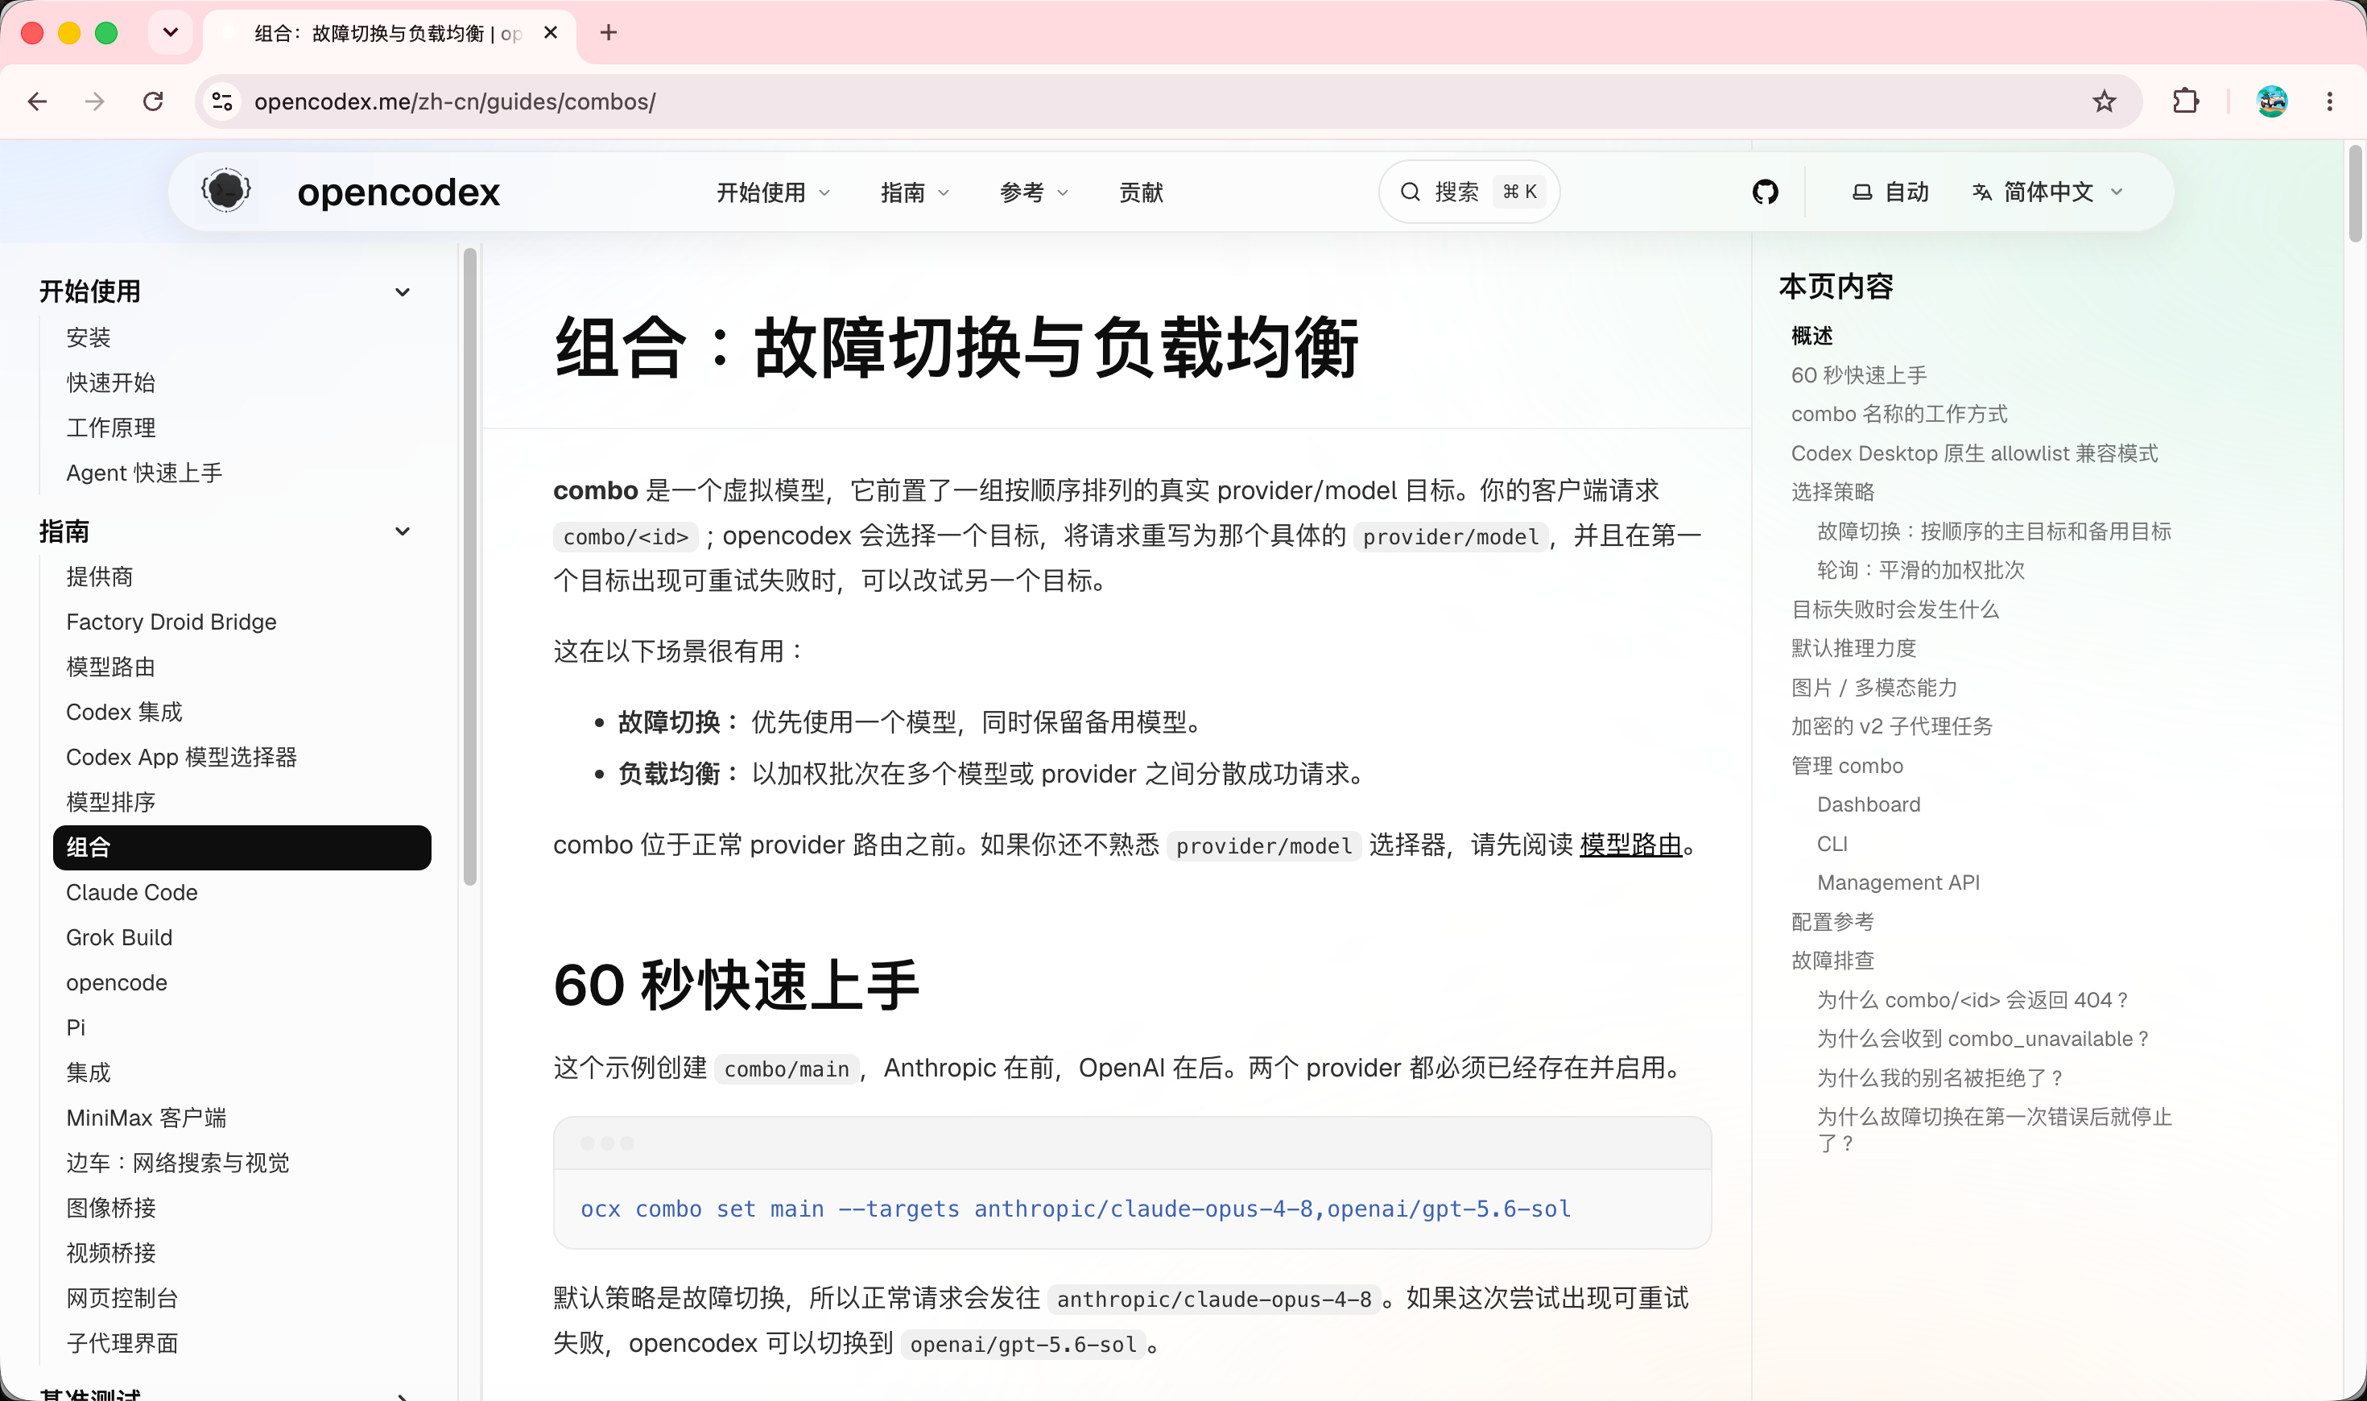The width and height of the screenshot is (2367, 1401).
Task: Jump to 管理 combo section
Action: pos(1847,766)
